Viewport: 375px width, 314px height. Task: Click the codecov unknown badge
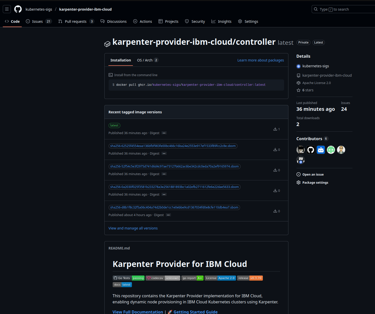[x=163, y=278]
